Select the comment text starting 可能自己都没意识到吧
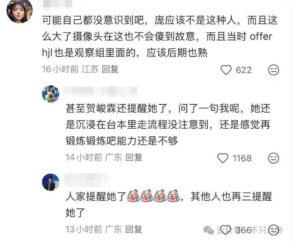Screen dimensions: 293x242 [160, 37]
